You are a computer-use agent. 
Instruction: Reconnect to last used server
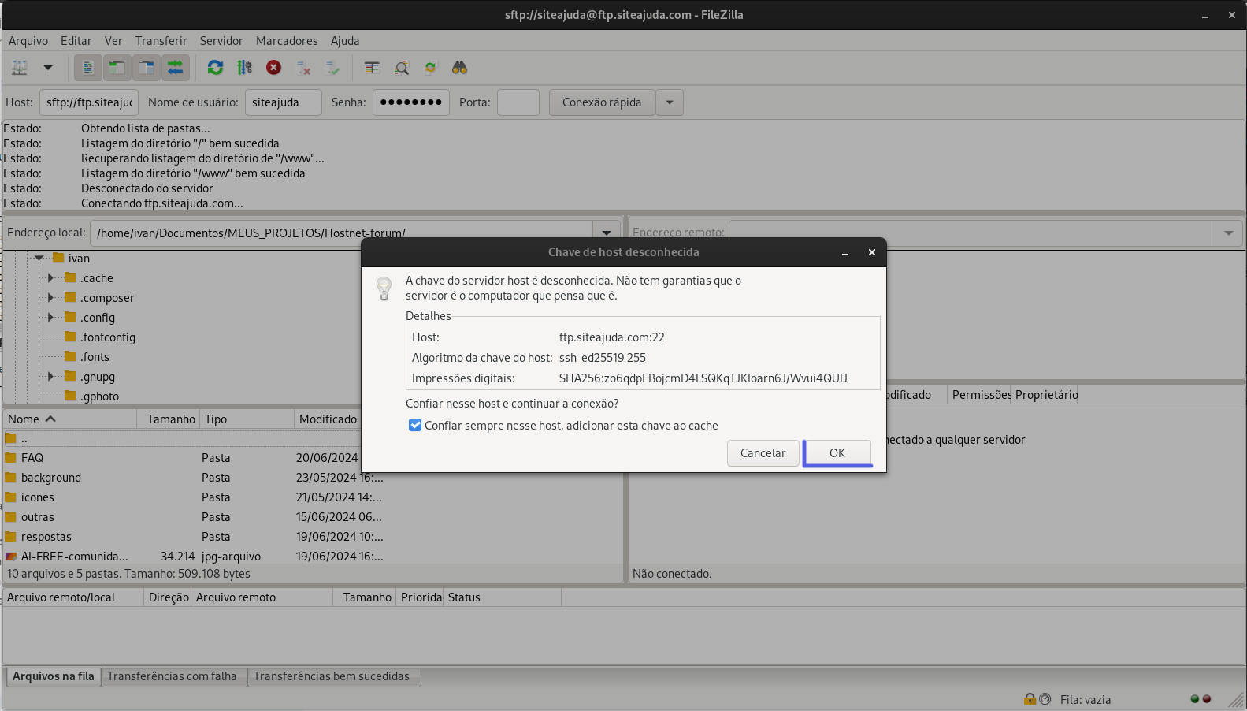point(332,68)
